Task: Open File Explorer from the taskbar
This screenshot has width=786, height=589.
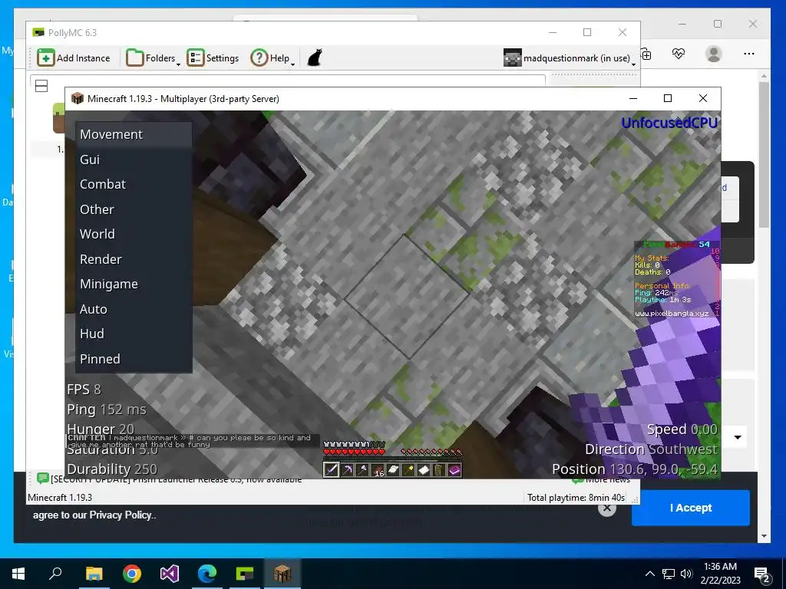Action: [94, 574]
